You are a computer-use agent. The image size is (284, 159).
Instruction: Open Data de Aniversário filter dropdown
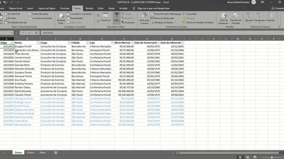(x=158, y=43)
